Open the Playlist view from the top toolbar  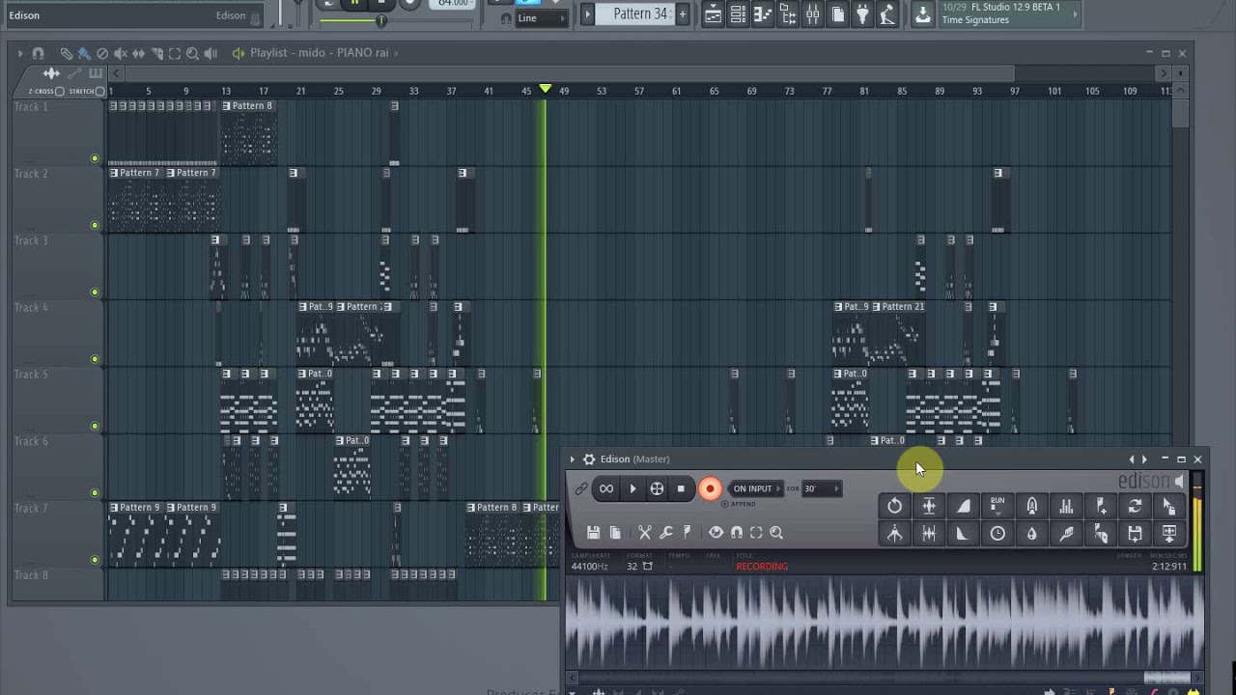713,14
